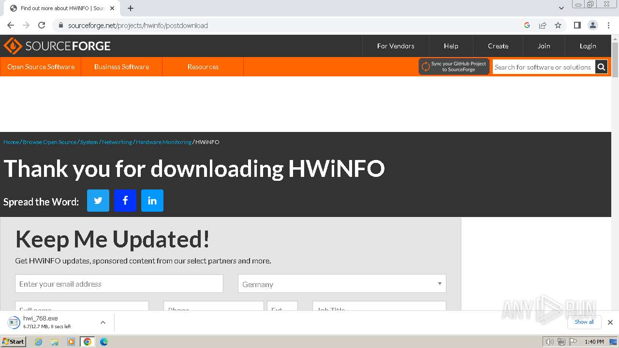This screenshot has height=348, width=619.
Task: Click the SourceForge logo
Action: click(x=57, y=46)
